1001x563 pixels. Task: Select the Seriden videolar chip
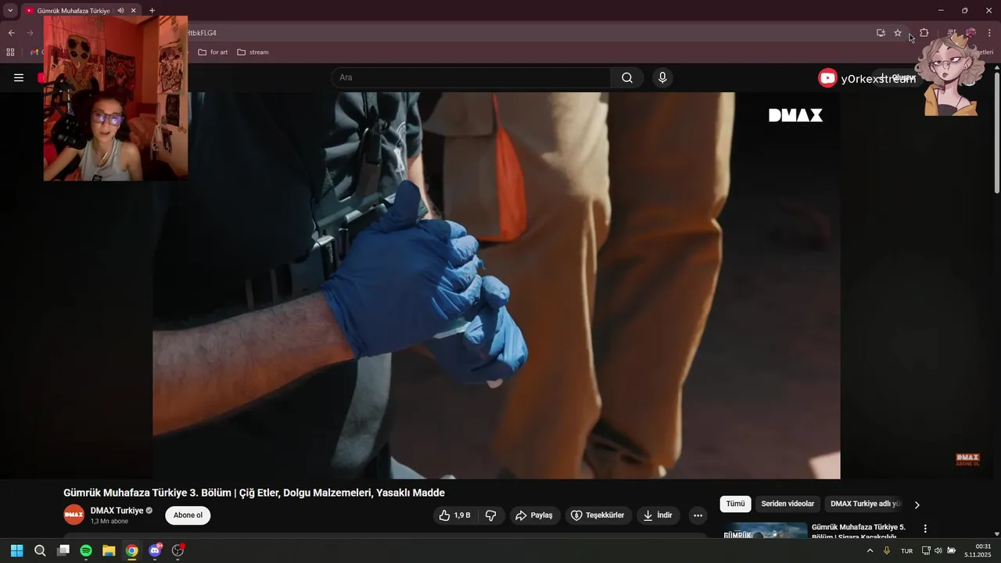coord(788,504)
